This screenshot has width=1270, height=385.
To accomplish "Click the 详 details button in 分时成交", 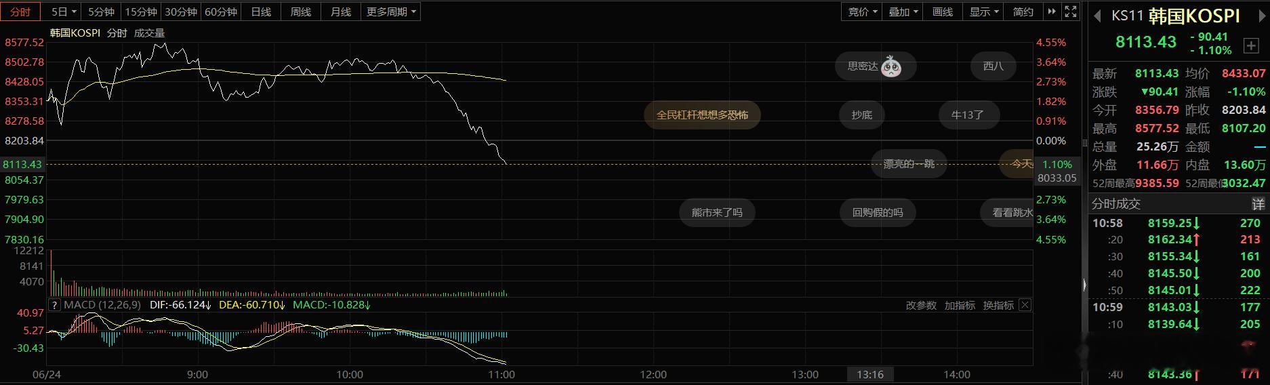I will [x=1258, y=203].
